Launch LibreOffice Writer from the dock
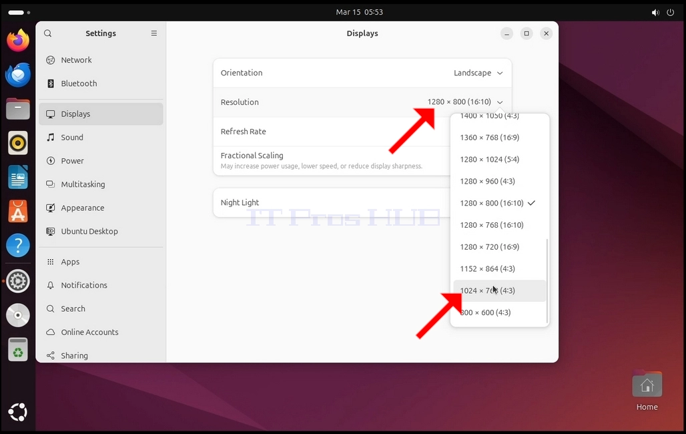This screenshot has width=686, height=434. pyautogui.click(x=18, y=177)
